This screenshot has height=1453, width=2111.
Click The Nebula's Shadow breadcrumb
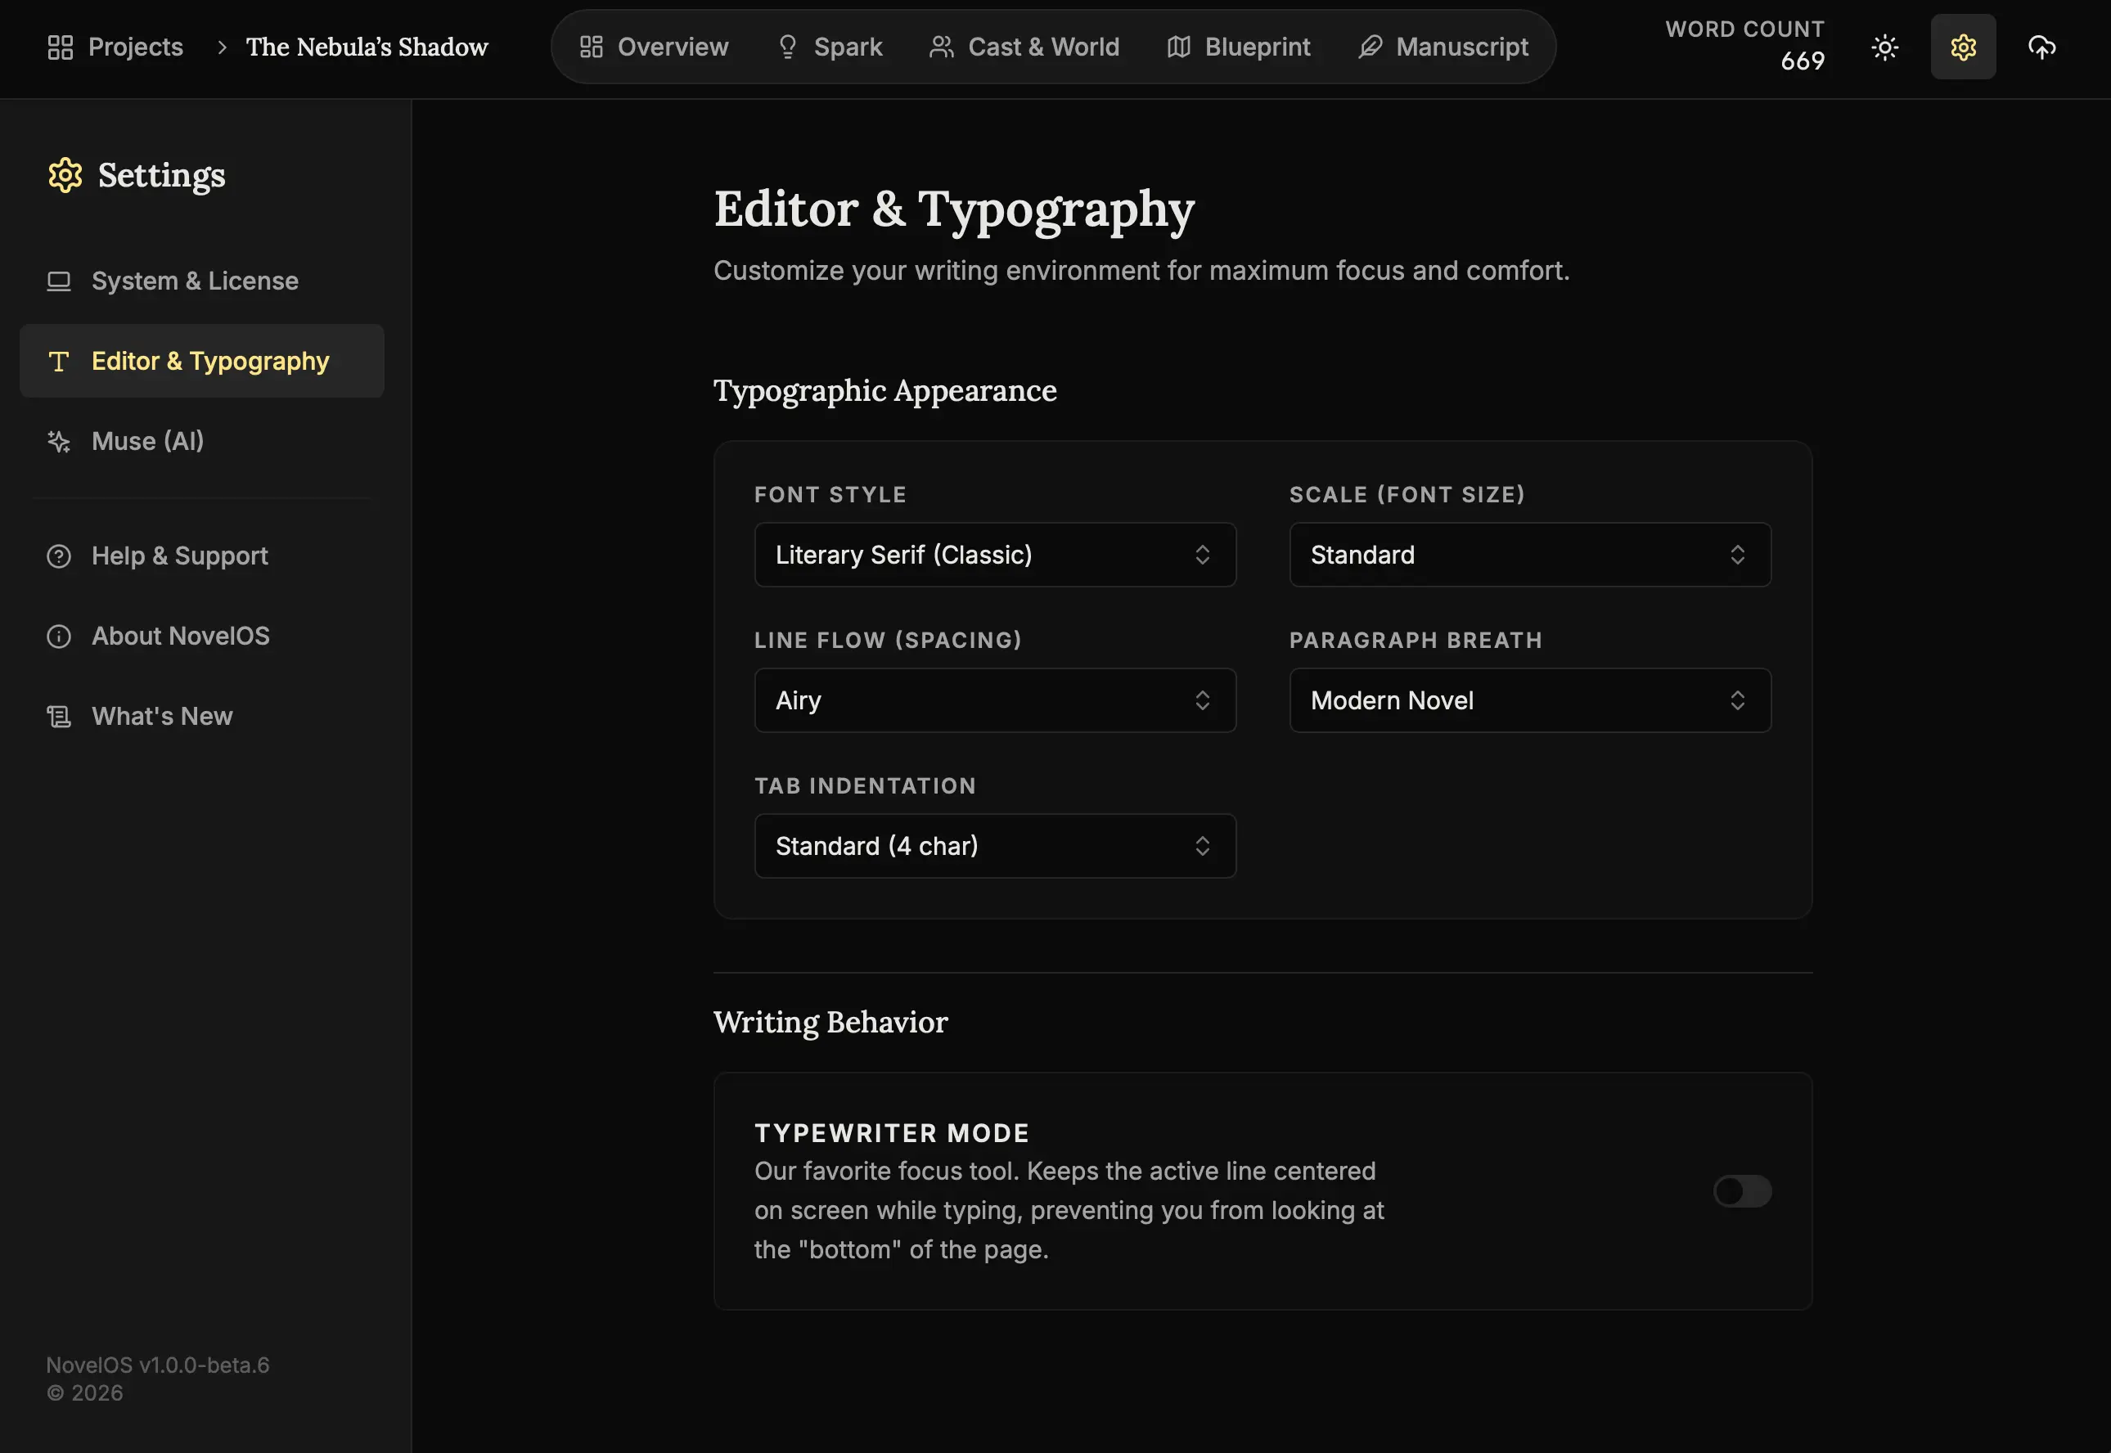coord(367,47)
